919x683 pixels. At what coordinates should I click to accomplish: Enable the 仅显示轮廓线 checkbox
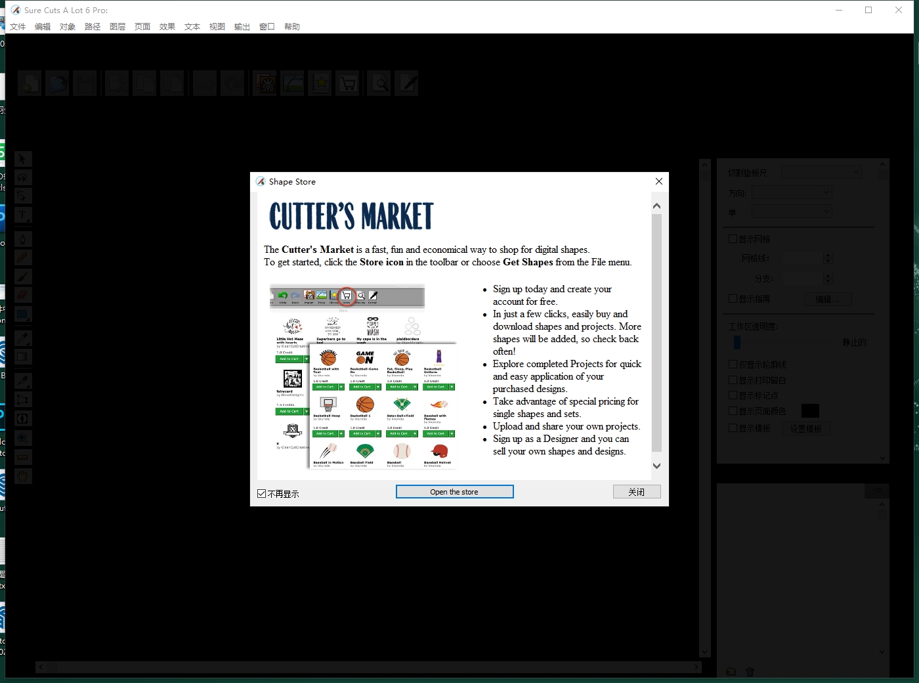point(733,364)
